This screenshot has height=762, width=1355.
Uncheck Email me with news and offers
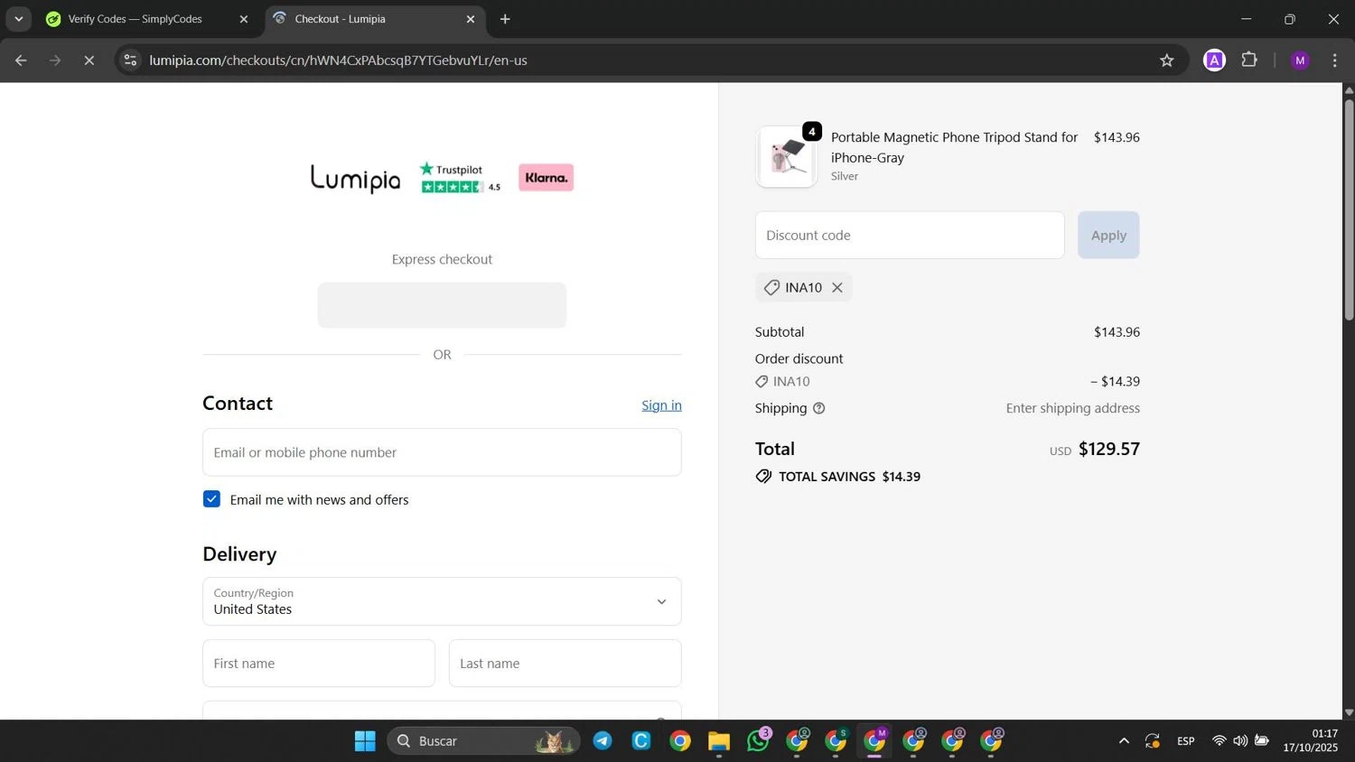click(x=211, y=499)
